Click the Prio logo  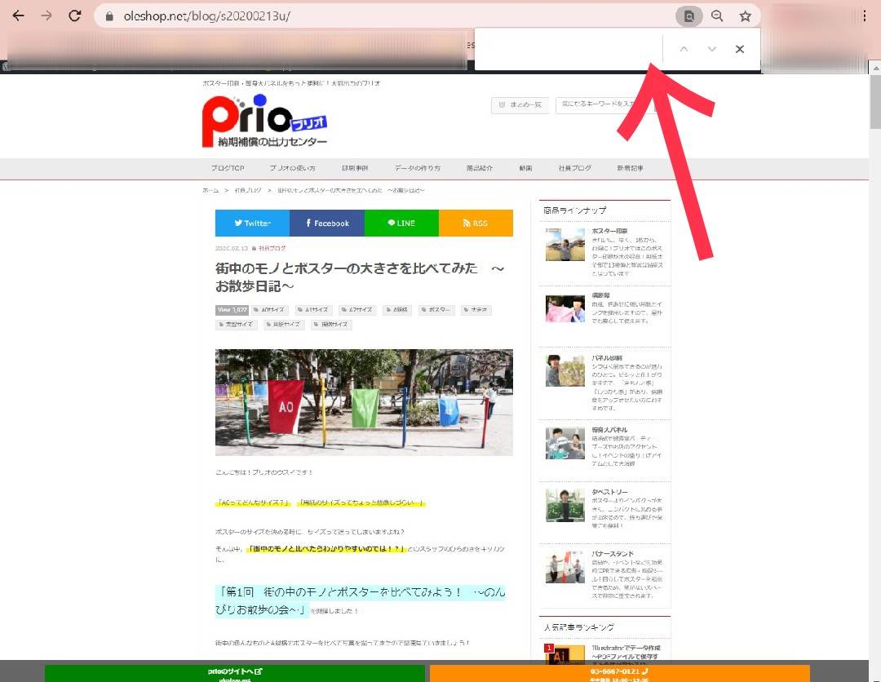tap(264, 121)
